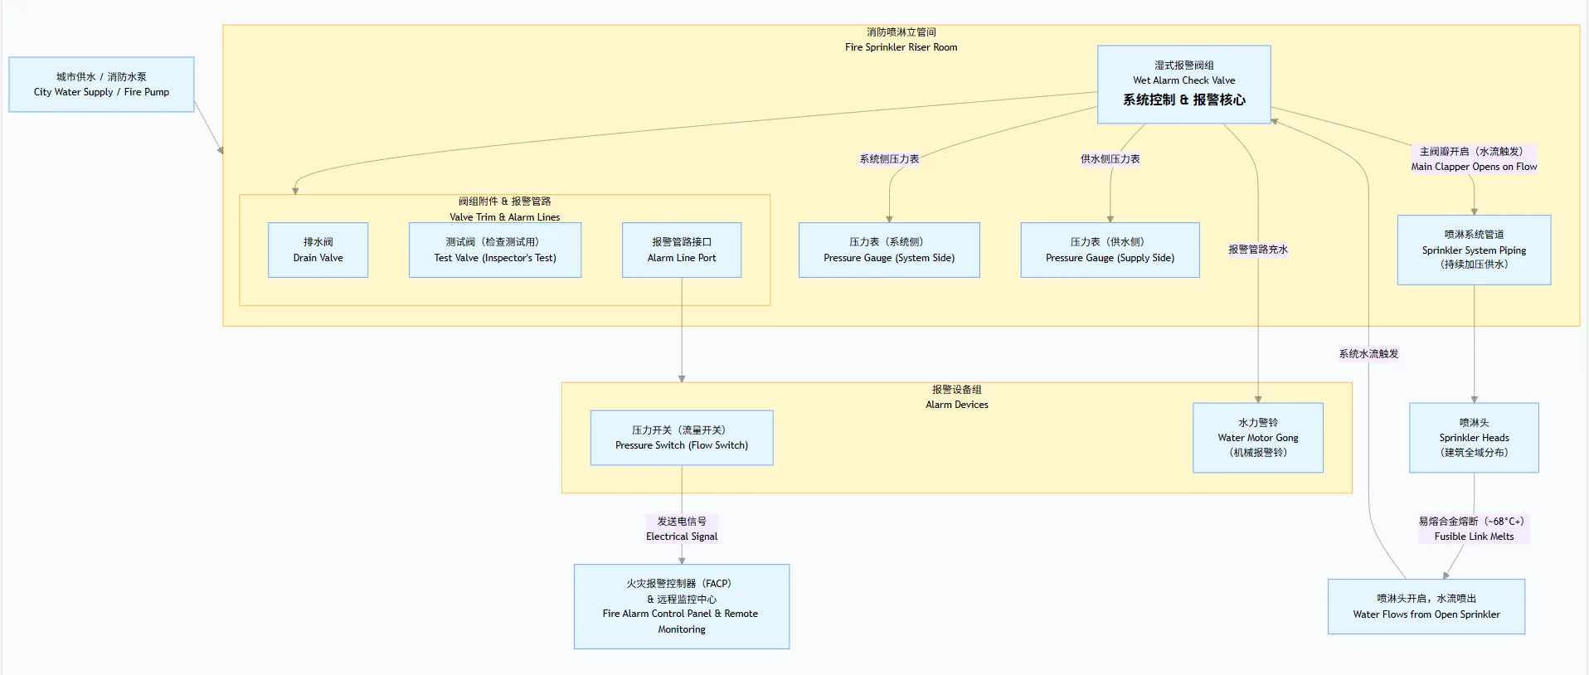
Task: Select the Water Motor Gong node
Action: click(x=1257, y=438)
